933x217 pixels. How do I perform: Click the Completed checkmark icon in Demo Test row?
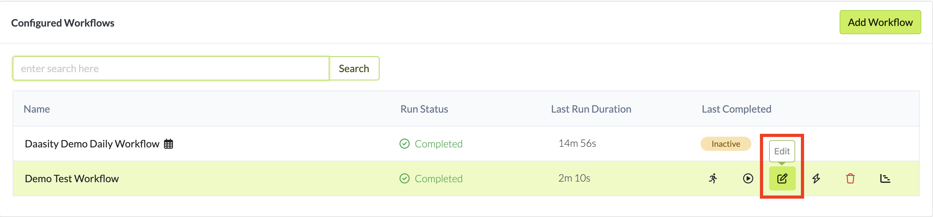click(404, 178)
